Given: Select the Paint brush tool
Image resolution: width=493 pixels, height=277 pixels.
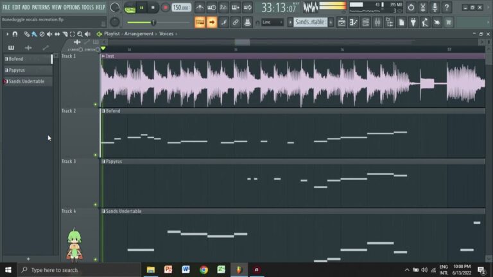Looking at the screenshot, I should pos(34,34).
